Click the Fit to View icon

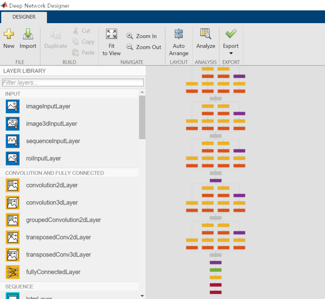click(111, 34)
